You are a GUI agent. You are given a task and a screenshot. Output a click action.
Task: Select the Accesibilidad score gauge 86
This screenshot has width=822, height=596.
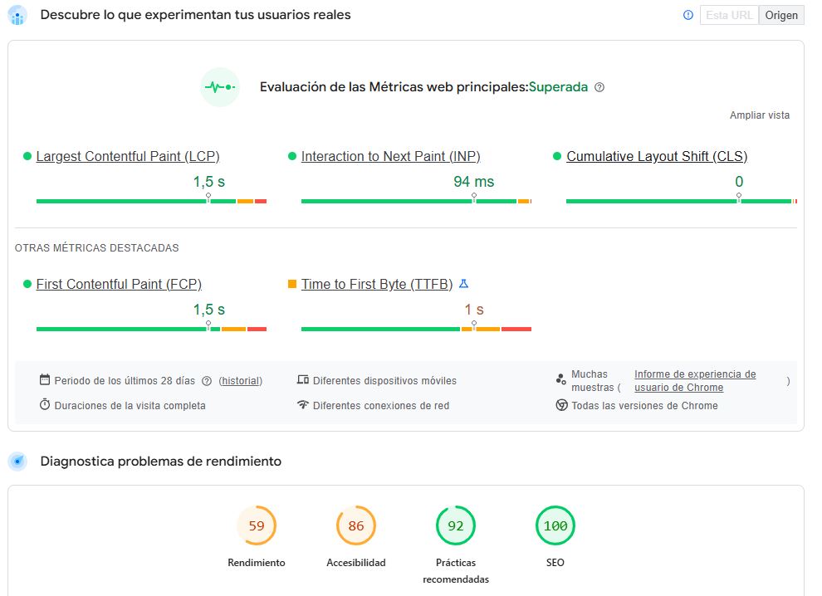[x=356, y=526]
